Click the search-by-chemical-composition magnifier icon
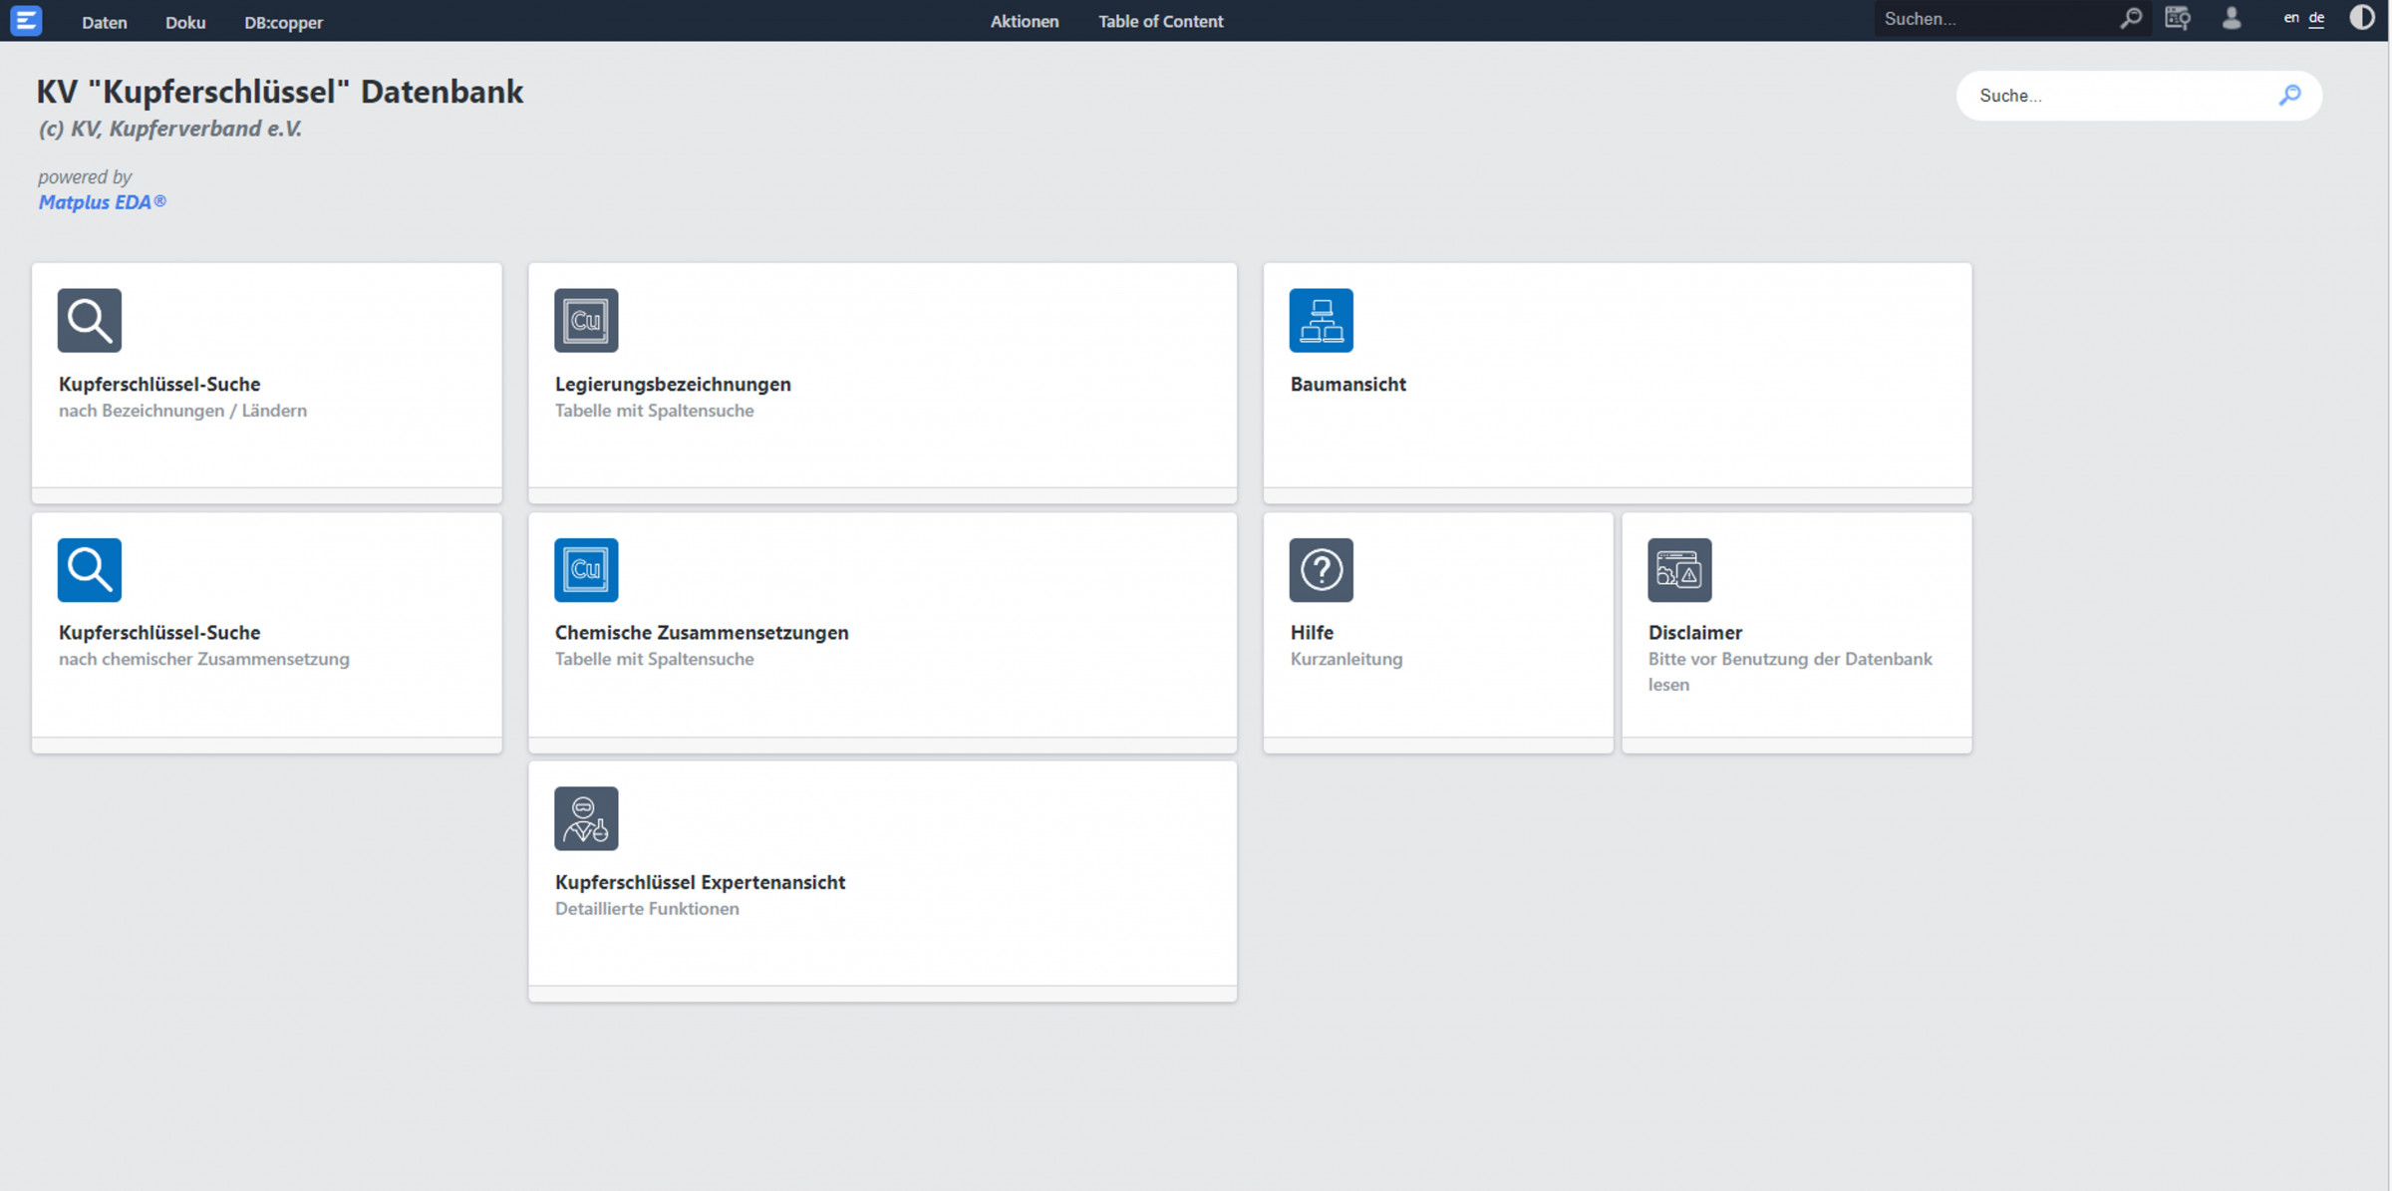2392x1191 pixels. tap(90, 570)
